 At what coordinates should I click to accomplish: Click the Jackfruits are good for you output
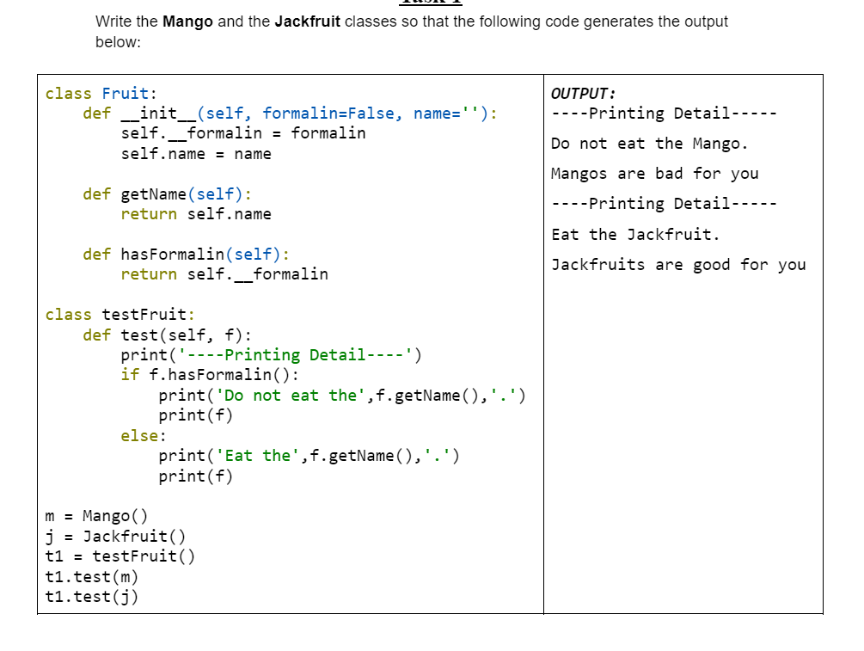679,264
